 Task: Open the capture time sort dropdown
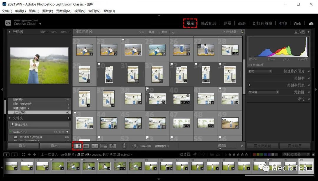(162, 146)
